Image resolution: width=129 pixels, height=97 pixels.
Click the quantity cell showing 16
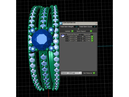point(83,41)
